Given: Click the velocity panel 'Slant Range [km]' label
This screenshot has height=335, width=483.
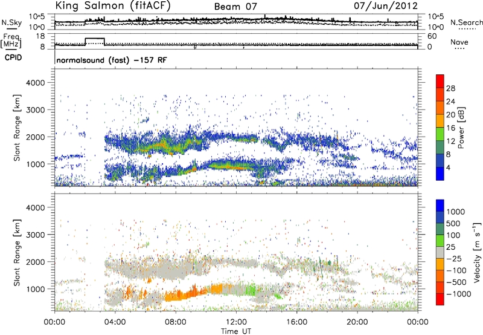Looking at the screenshot, I should pos(17,253).
